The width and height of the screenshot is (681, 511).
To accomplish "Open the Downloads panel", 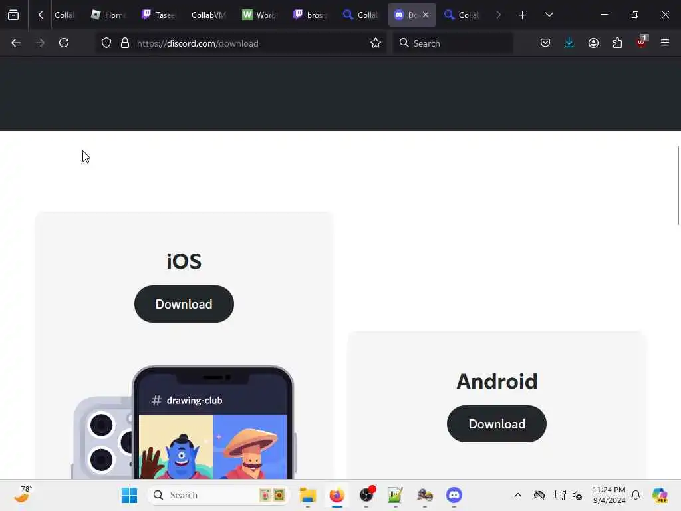I will click(569, 43).
